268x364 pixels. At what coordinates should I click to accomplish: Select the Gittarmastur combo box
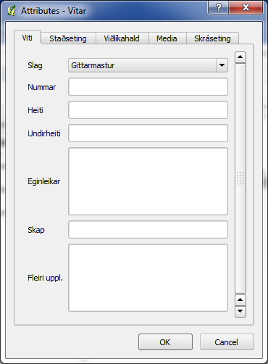click(x=148, y=65)
